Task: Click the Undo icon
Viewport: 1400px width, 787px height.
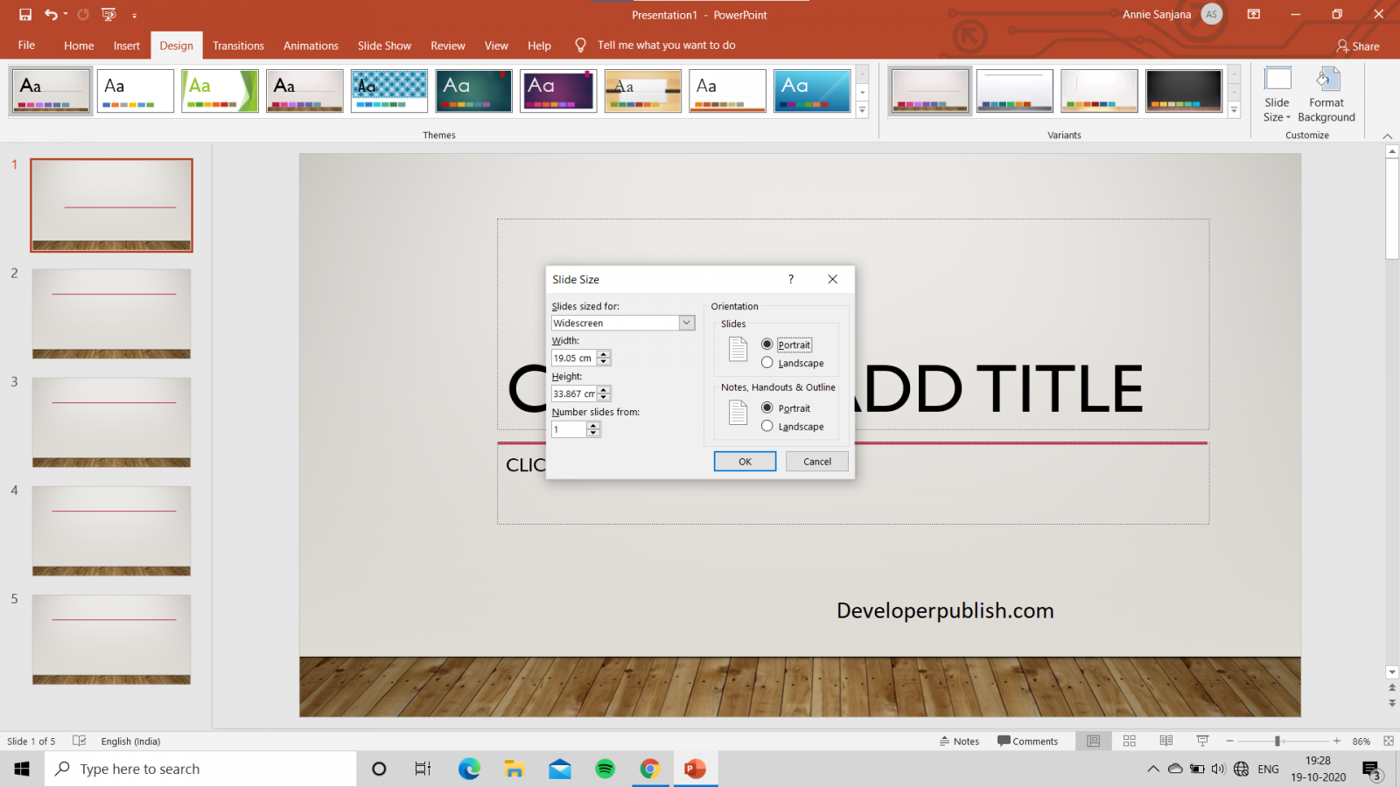Action: pos(50,14)
